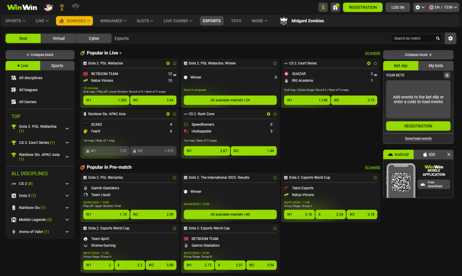Favorite Talon Esports vs Natus Vincere match
This screenshot has width=462, height=276.
pos(375,178)
